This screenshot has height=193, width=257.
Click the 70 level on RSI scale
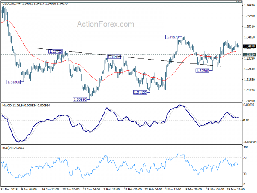click(x=245, y=158)
